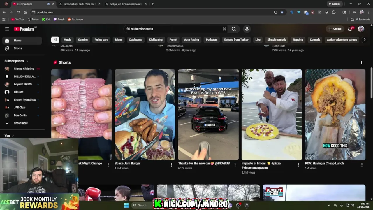The width and height of the screenshot is (373, 210).
Task: Open browser home page button
Action: pos(25,12)
